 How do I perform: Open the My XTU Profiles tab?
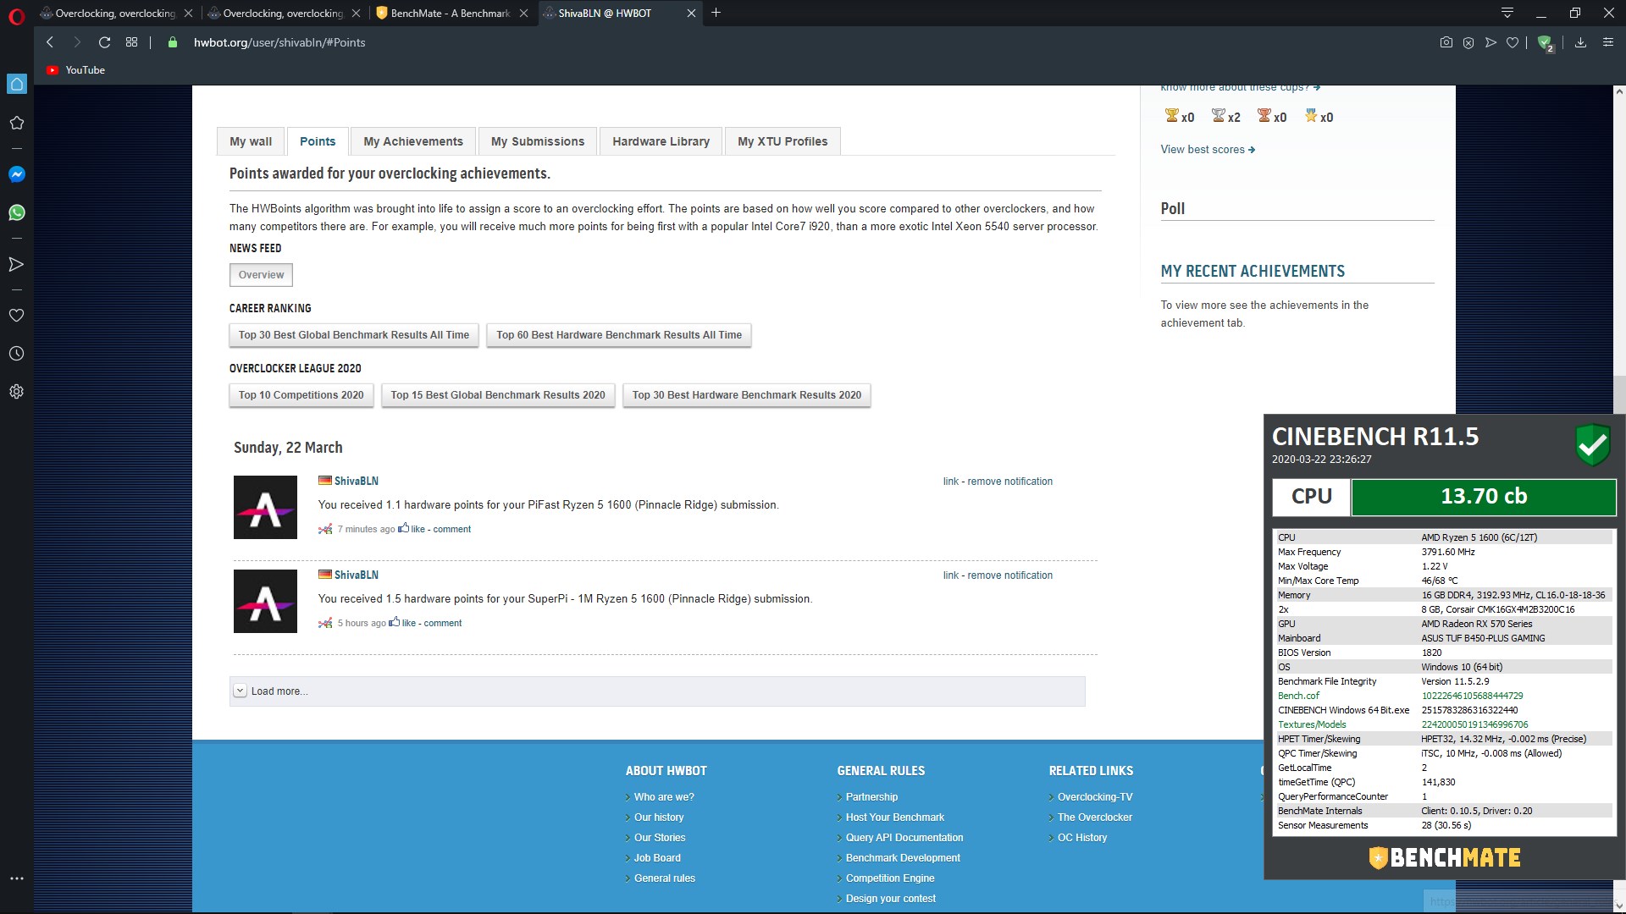(783, 141)
